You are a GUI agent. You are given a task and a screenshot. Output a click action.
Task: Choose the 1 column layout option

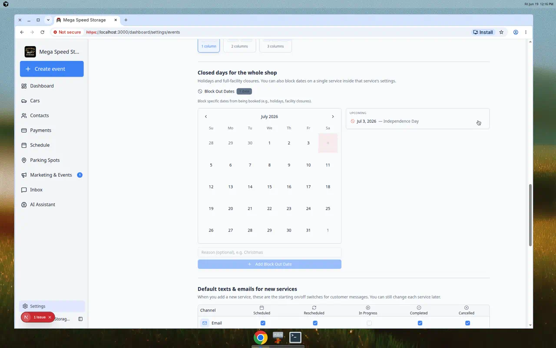208,46
